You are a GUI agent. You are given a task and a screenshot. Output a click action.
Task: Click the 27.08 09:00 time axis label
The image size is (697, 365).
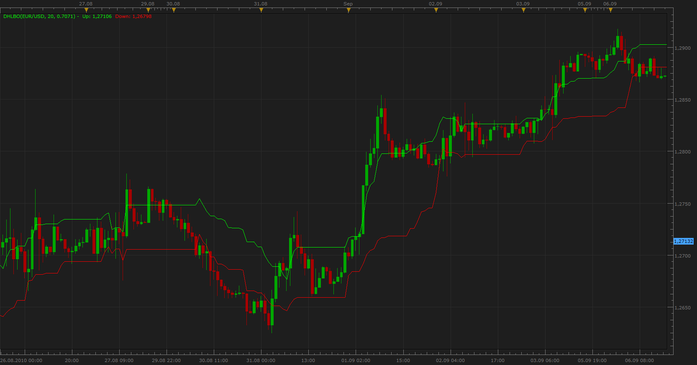pos(119,360)
